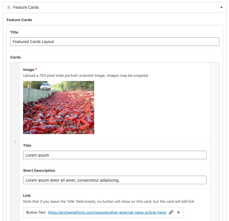Image resolution: width=229 pixels, height=221 pixels.
Task: Click the Button Text label in link field
Action: 36,213
